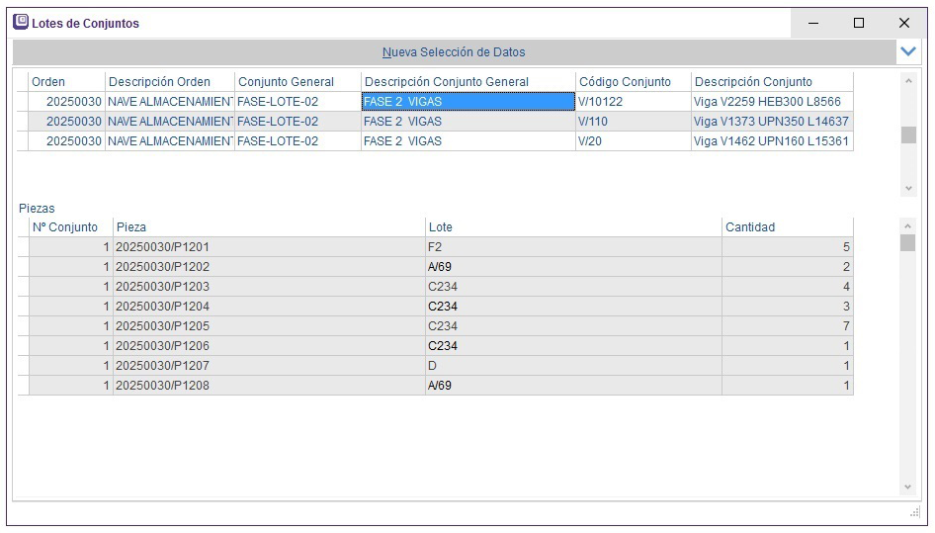Click the Lotes de Conjuntos app icon
The height and width of the screenshot is (533, 935).
(x=20, y=22)
